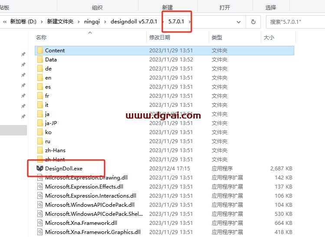325x237 pixels.
Task: Sort files by 类型 column header
Action: pos(217,37)
